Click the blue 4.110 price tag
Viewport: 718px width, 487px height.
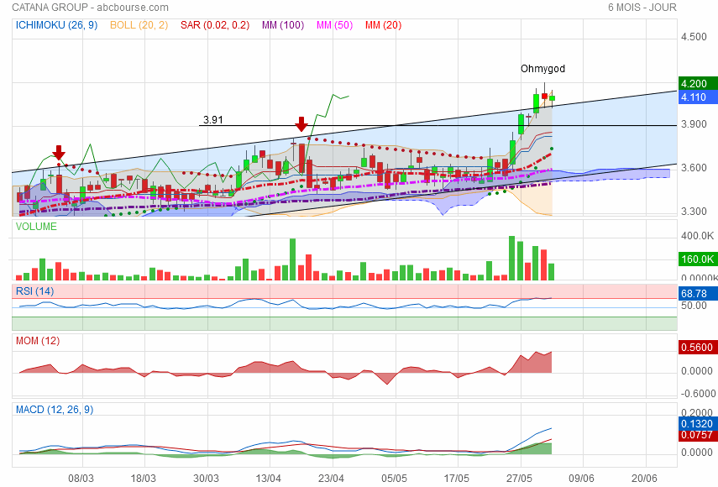pyautogui.click(x=697, y=97)
